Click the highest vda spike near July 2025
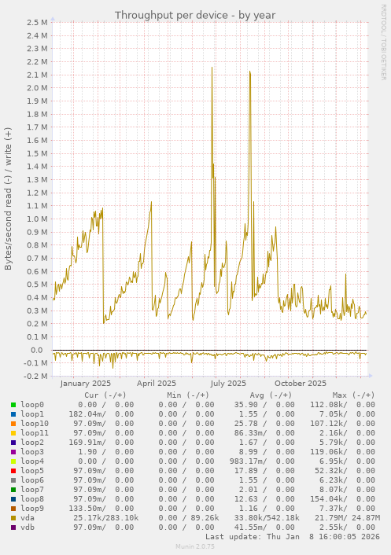The image size is (391, 555). [212, 68]
